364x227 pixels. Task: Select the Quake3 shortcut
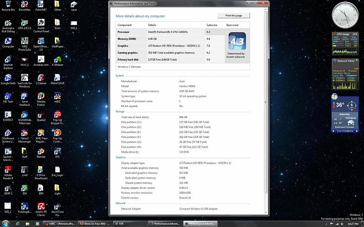point(41,116)
